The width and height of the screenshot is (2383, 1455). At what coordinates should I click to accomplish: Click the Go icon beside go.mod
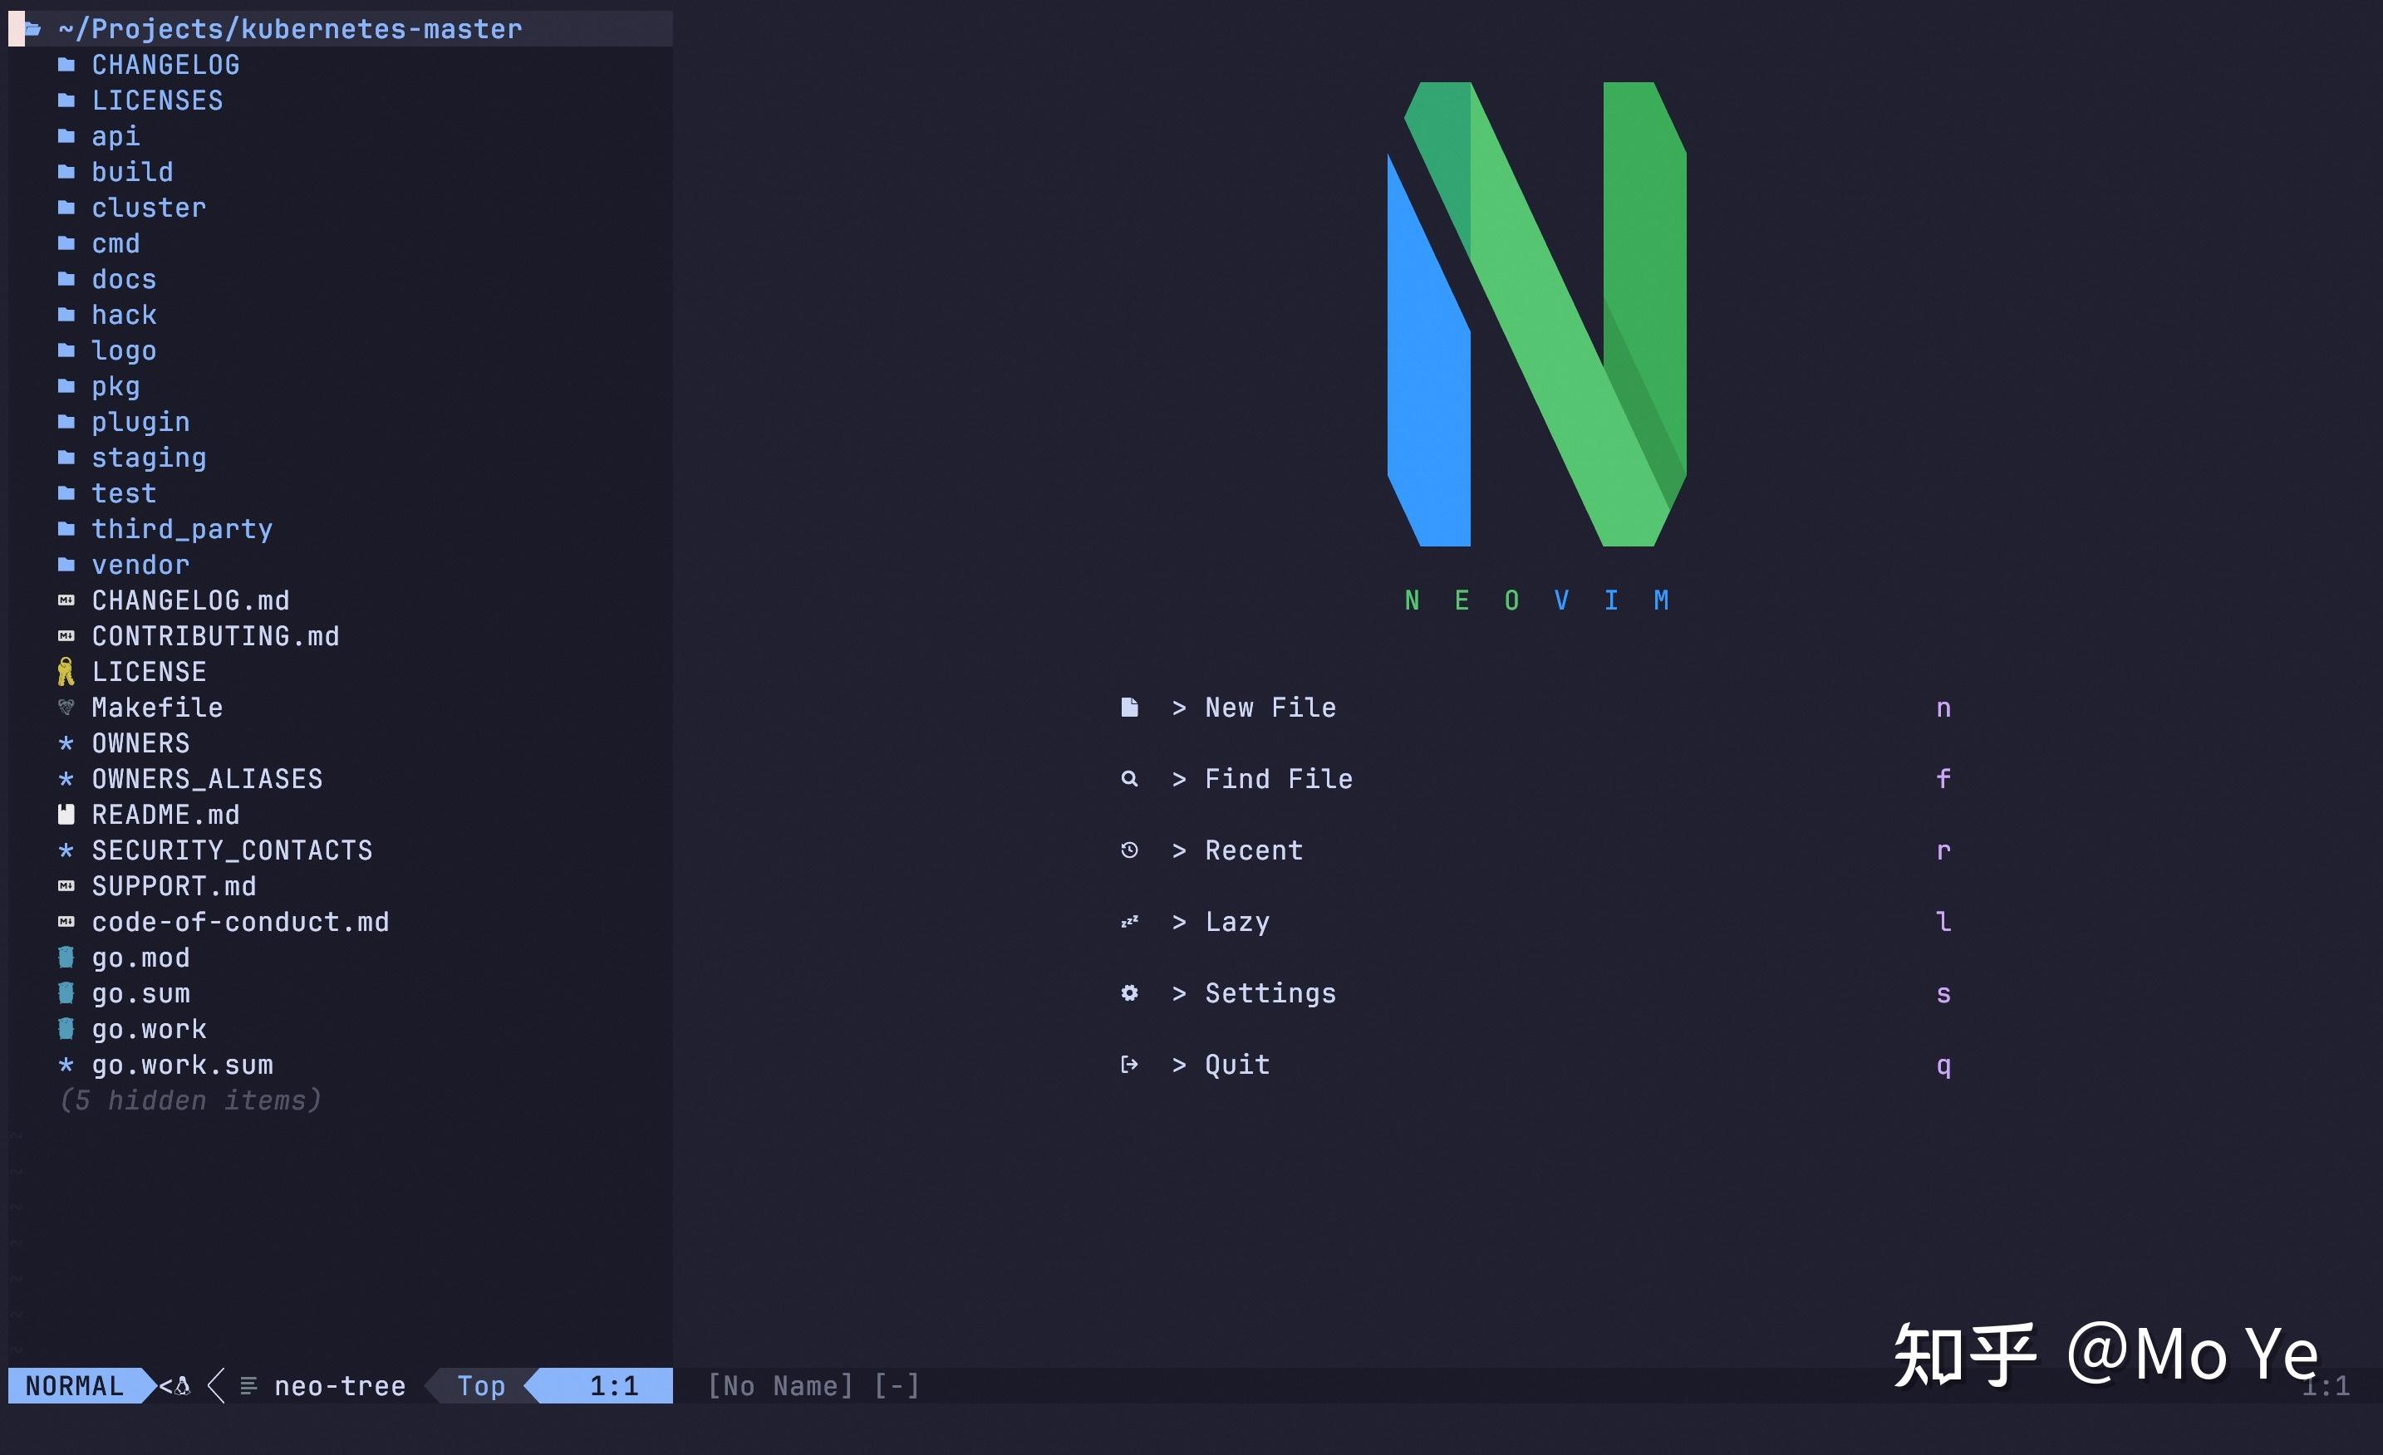66,957
